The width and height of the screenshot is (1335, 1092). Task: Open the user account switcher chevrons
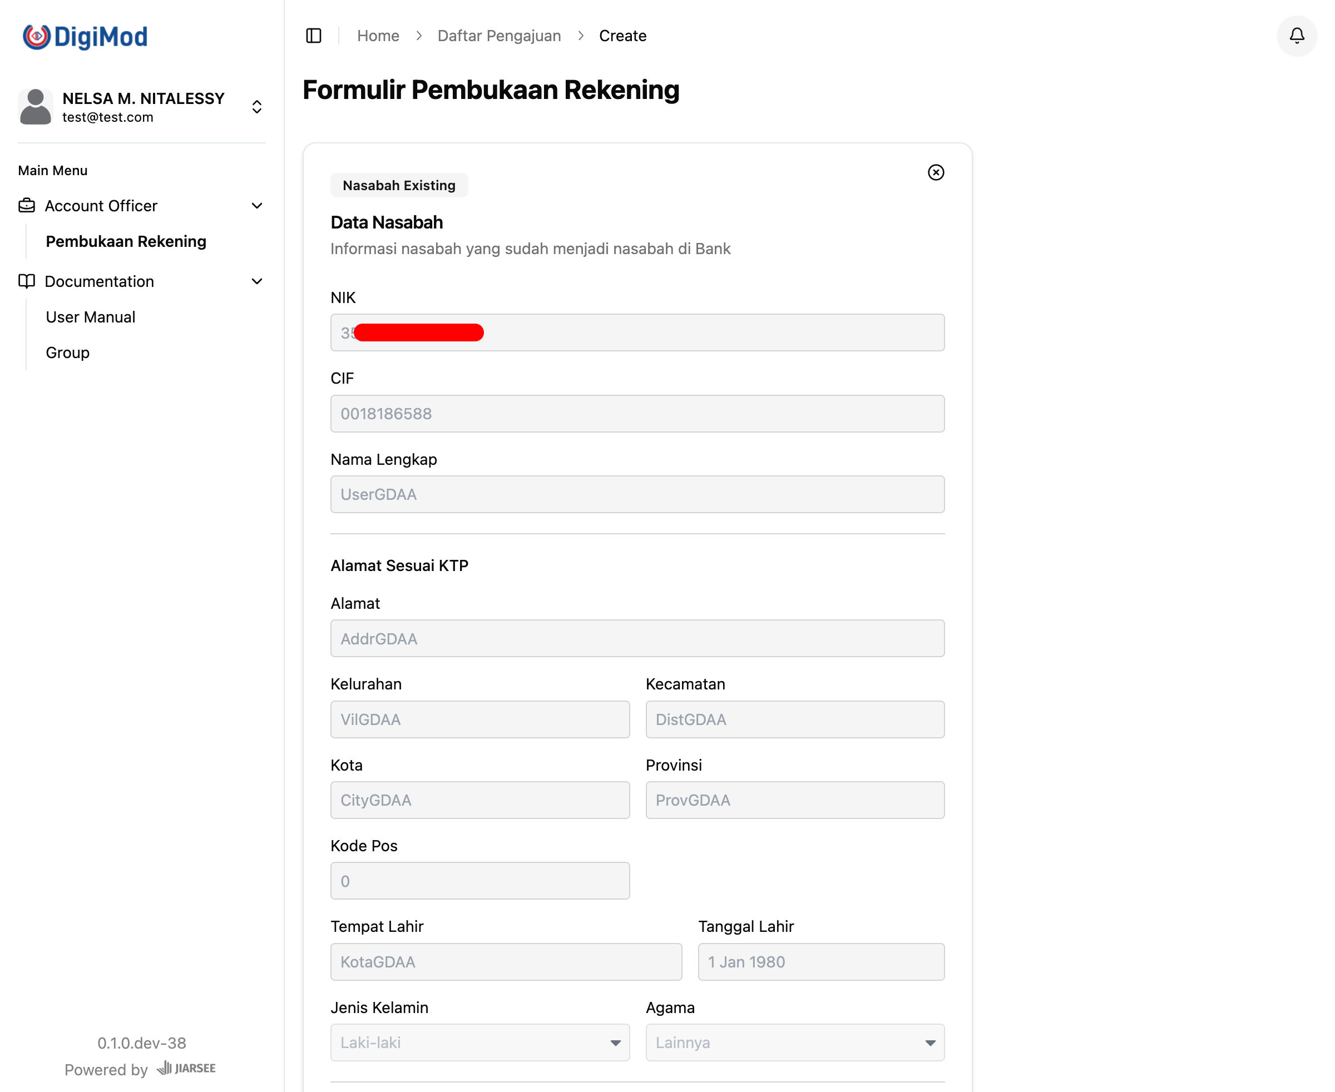coord(257,107)
